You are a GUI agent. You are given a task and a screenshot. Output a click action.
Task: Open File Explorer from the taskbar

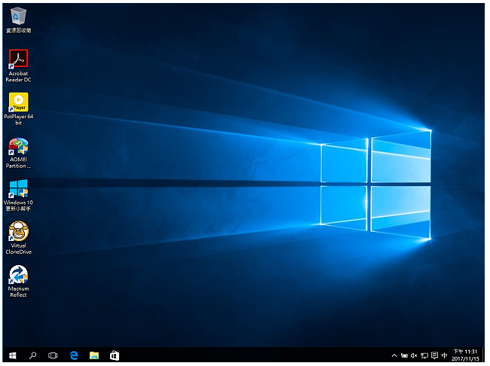(94, 355)
